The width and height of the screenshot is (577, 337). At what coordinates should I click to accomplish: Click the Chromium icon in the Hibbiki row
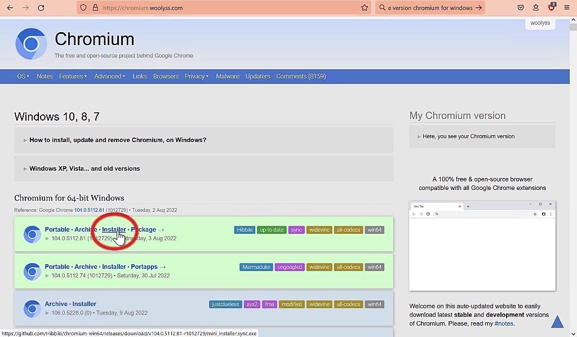(x=32, y=234)
